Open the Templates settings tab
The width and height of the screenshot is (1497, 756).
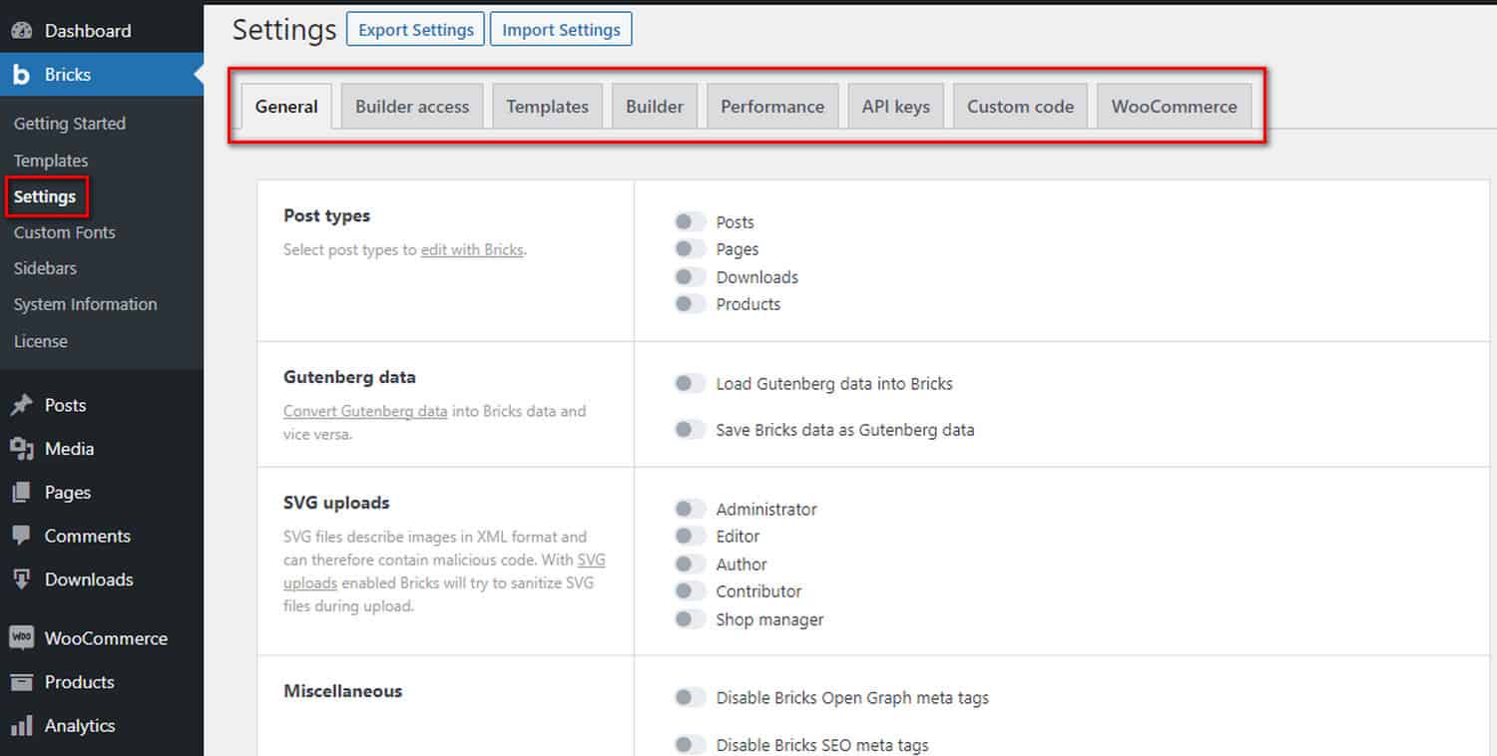pyautogui.click(x=547, y=107)
